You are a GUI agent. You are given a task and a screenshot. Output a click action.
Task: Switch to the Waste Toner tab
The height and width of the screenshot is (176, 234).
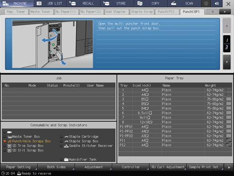[40, 12]
